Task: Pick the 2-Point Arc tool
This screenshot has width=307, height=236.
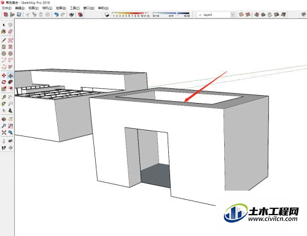Action: (10, 60)
